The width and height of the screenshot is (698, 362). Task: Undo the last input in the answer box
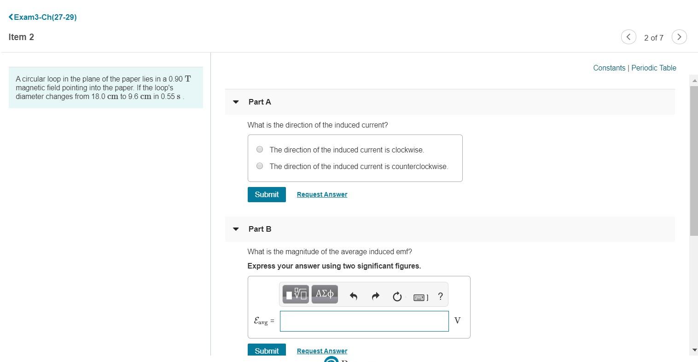pyautogui.click(x=354, y=296)
